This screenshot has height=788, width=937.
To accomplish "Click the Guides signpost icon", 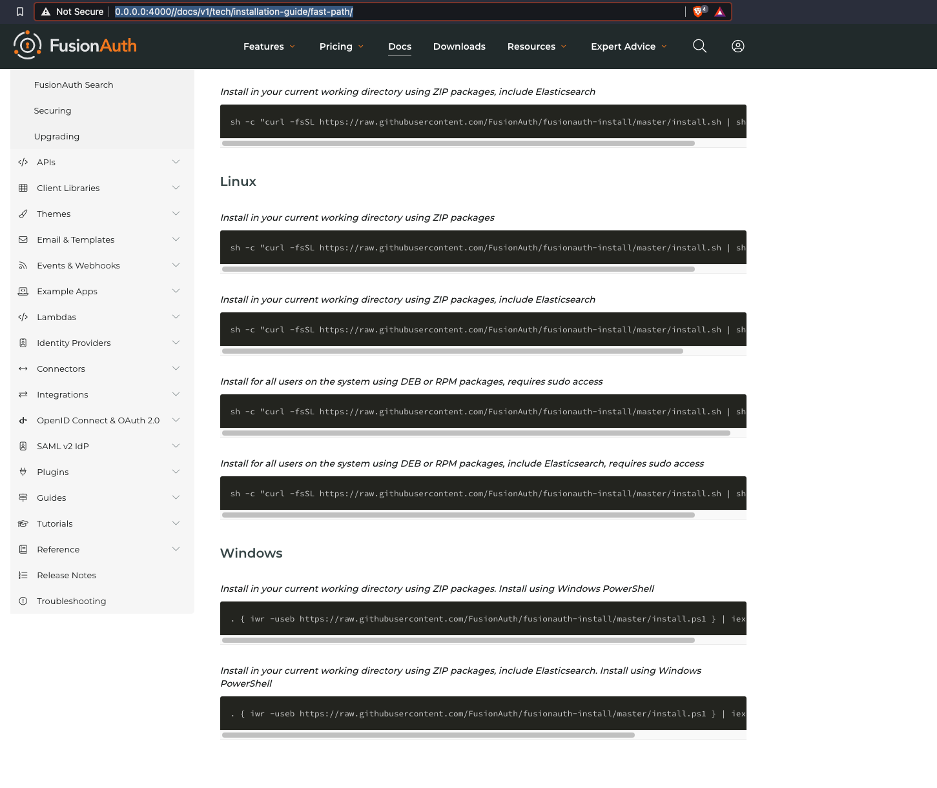I will tap(23, 498).
